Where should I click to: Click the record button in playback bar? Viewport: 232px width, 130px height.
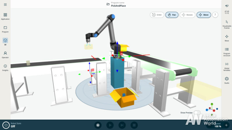tap(98, 125)
